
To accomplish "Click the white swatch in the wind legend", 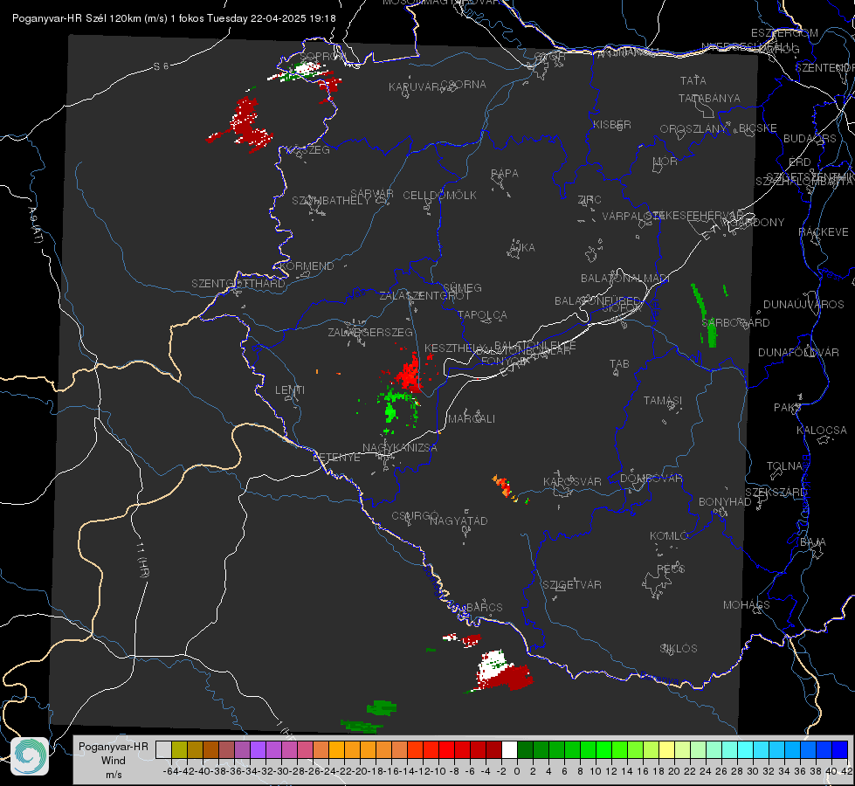I will click(509, 750).
